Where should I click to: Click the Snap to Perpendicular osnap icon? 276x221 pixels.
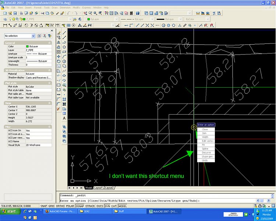180,25
